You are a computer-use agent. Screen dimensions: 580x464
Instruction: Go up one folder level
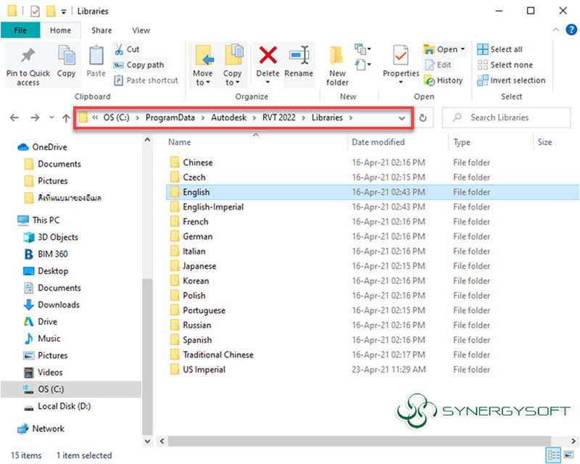point(67,117)
